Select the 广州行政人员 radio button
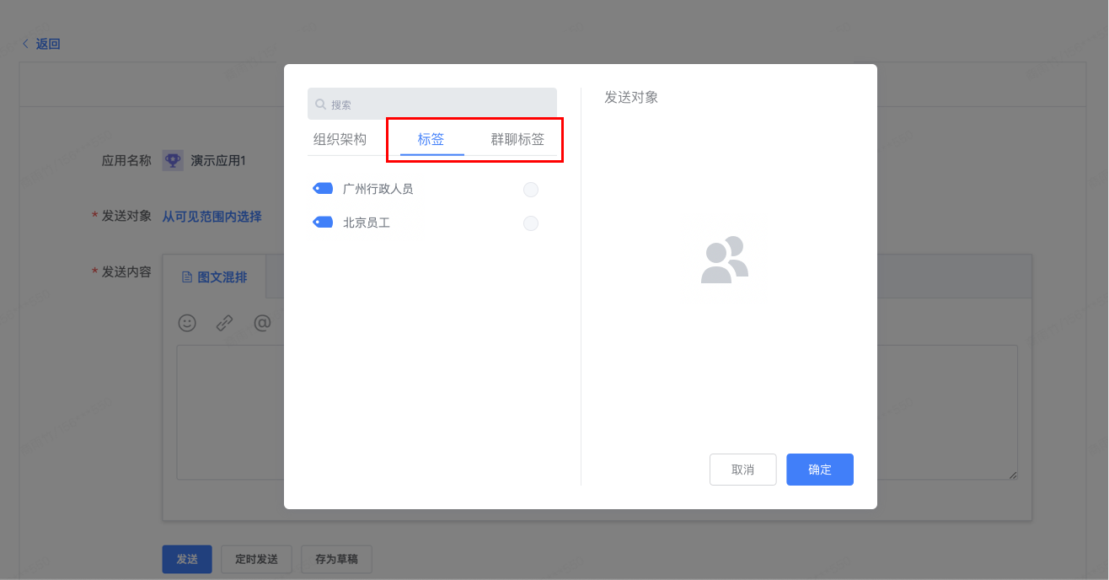The height and width of the screenshot is (580, 1109). [531, 190]
